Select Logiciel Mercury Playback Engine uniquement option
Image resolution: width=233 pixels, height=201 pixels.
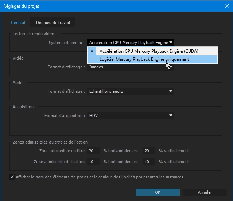(x=152, y=59)
